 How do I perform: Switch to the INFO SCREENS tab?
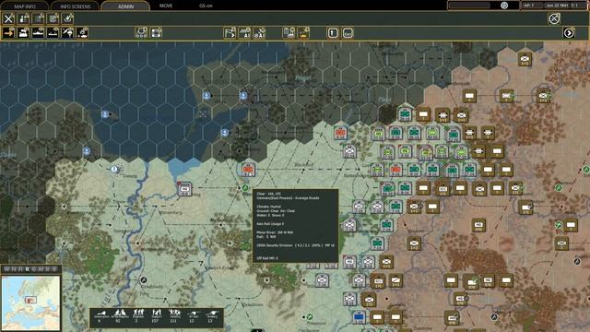pyautogui.click(x=76, y=6)
